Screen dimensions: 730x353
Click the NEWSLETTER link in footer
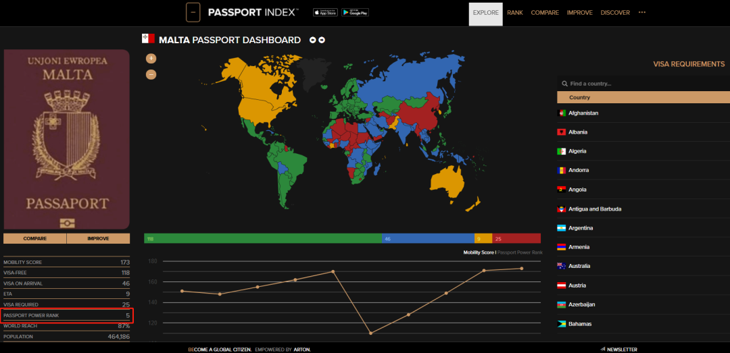click(622, 349)
